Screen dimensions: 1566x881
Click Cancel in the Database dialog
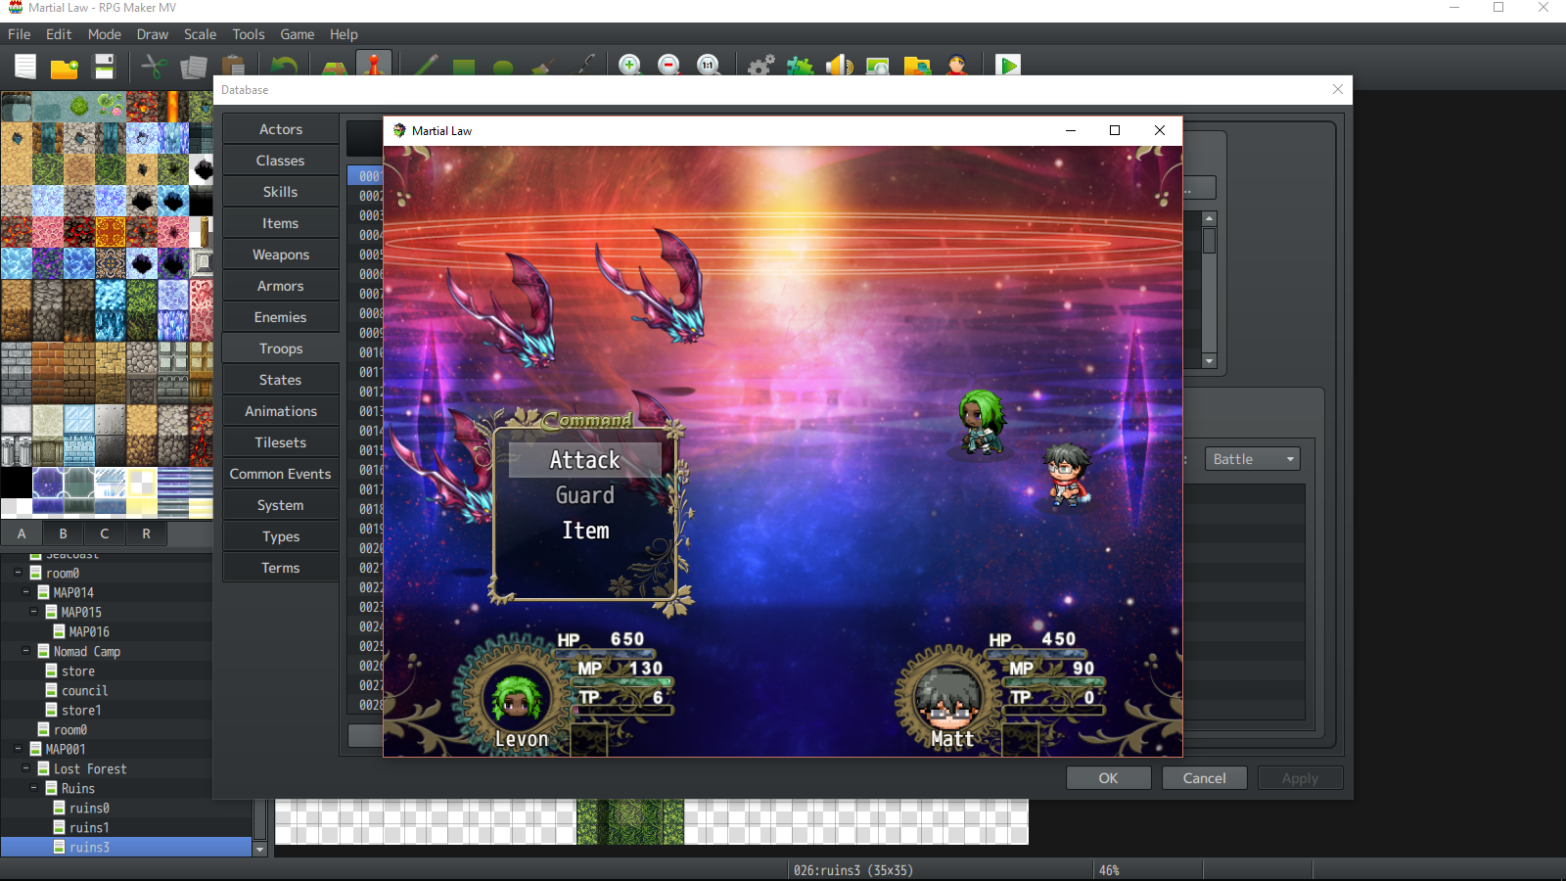coord(1204,778)
